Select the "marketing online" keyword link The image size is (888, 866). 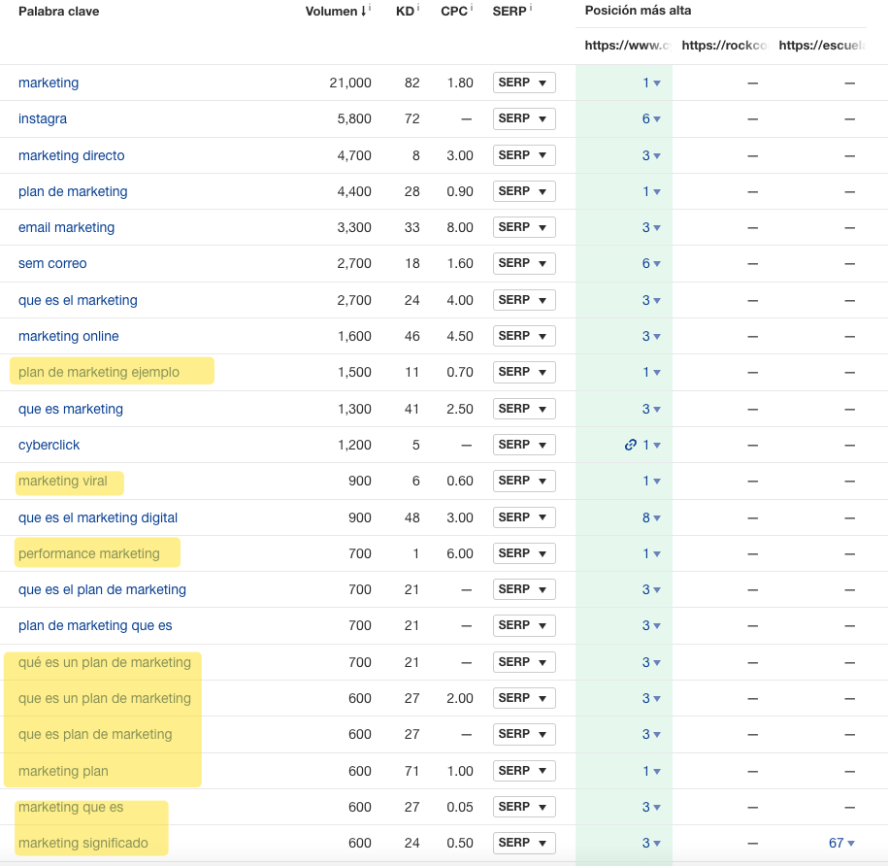tap(68, 336)
